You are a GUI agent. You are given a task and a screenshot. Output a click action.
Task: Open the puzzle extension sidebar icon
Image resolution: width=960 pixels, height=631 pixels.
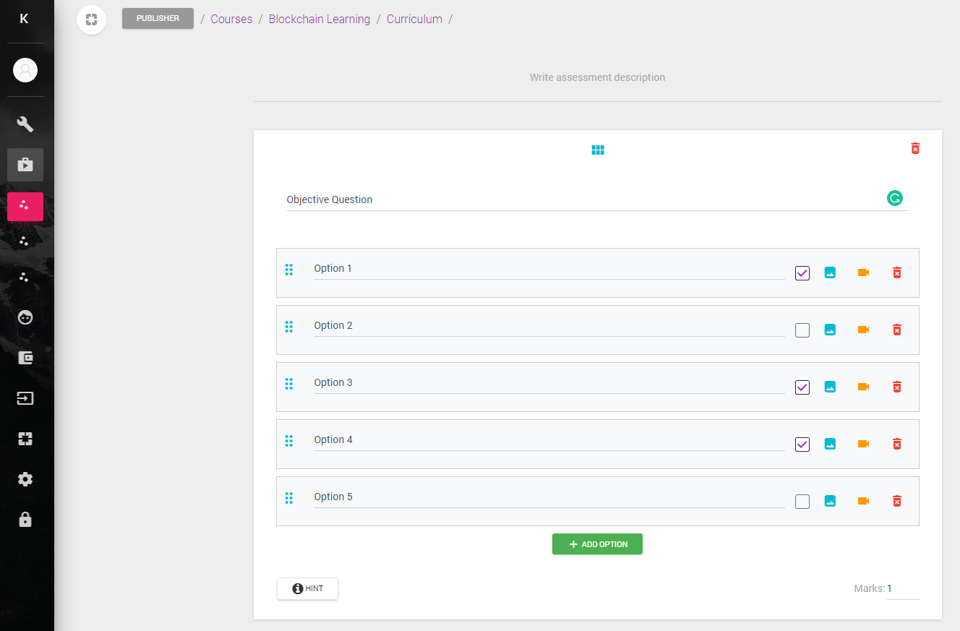coord(25,439)
